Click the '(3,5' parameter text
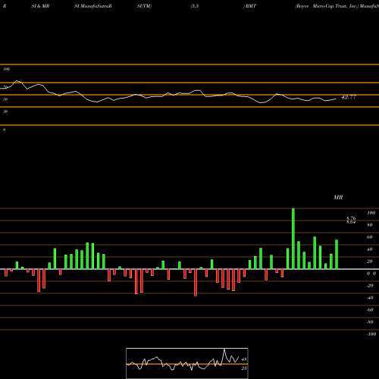 pos(195,6)
